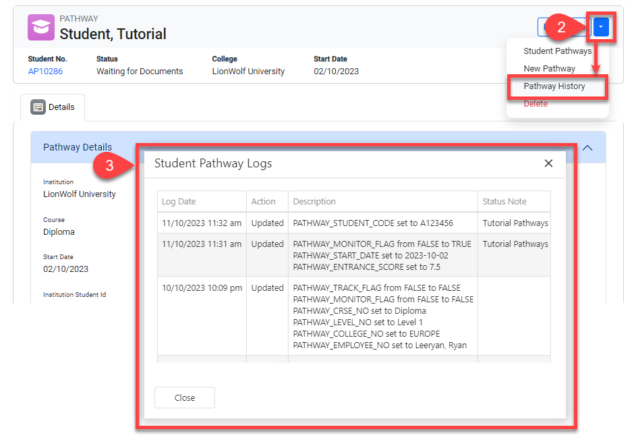Image resolution: width=636 pixels, height=444 pixels.
Task: Click the Status Note column header
Action: coord(504,201)
